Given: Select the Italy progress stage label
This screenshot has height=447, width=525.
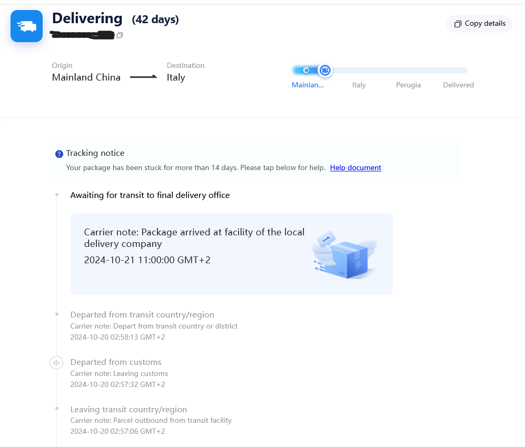Looking at the screenshot, I should tap(359, 85).
